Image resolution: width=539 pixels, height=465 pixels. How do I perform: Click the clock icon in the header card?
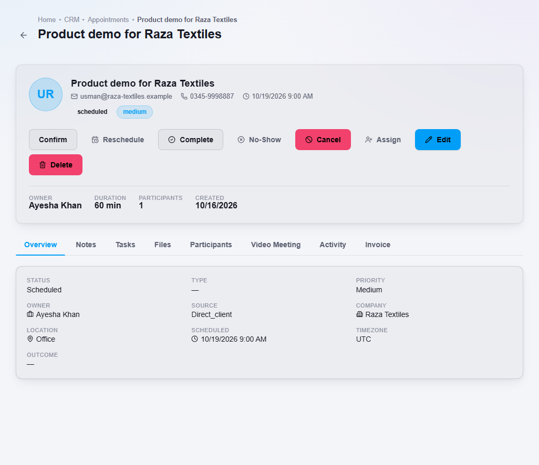[246, 97]
